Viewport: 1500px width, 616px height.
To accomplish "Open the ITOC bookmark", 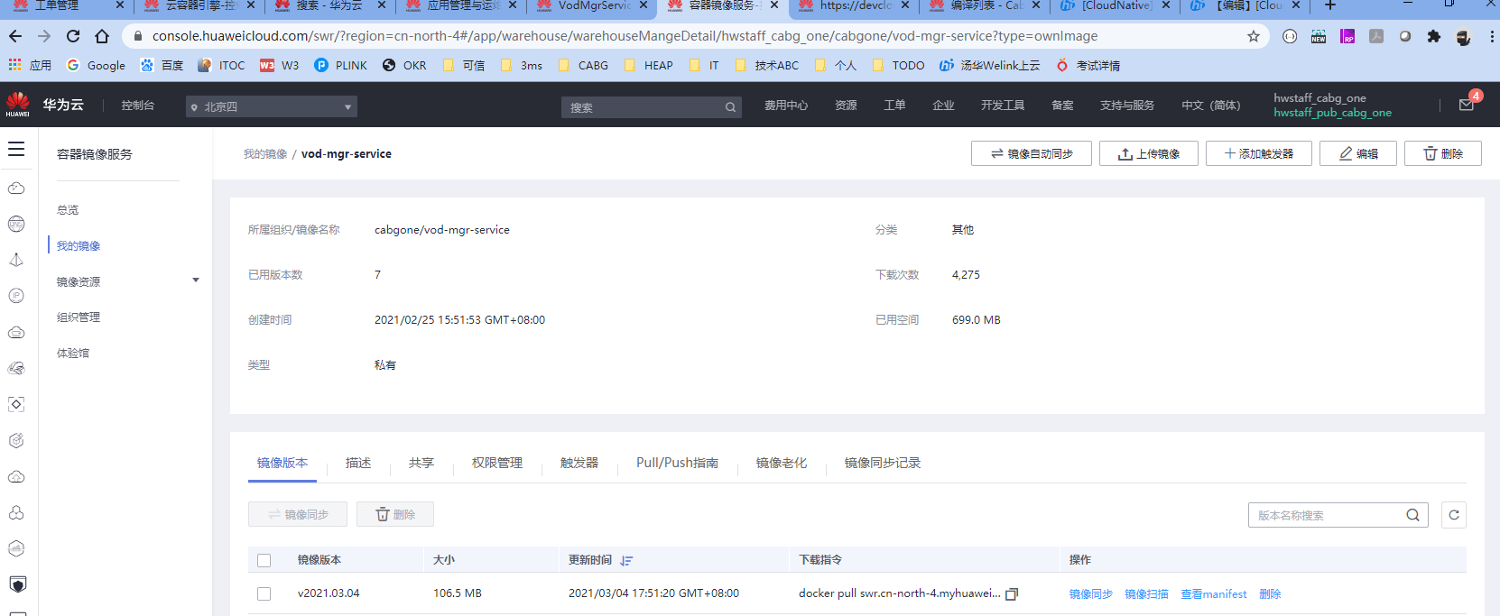I will pos(221,65).
